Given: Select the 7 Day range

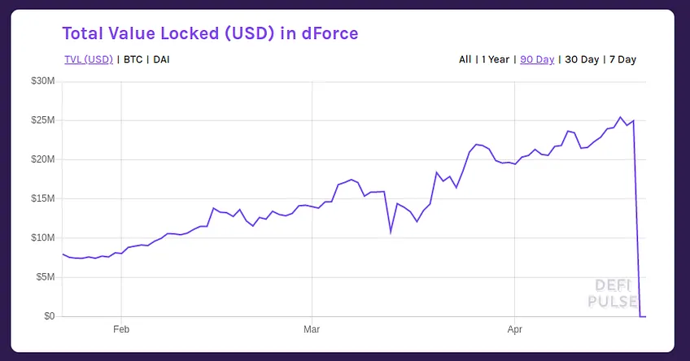Looking at the screenshot, I should pos(622,59).
